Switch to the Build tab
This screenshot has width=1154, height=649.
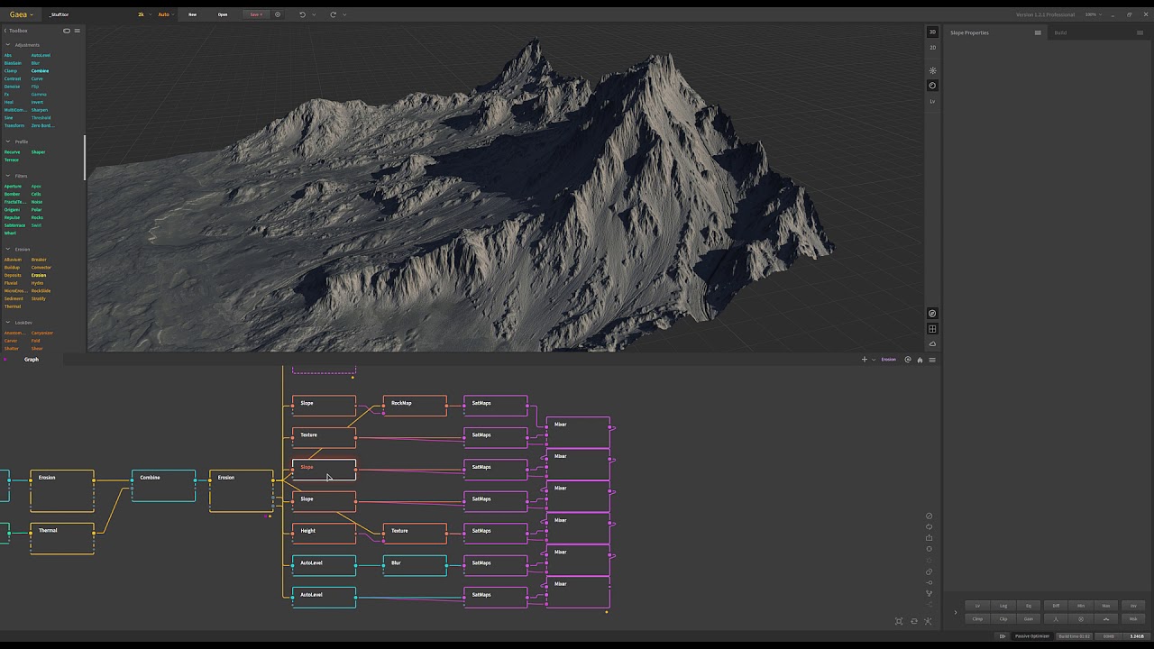[1061, 32]
